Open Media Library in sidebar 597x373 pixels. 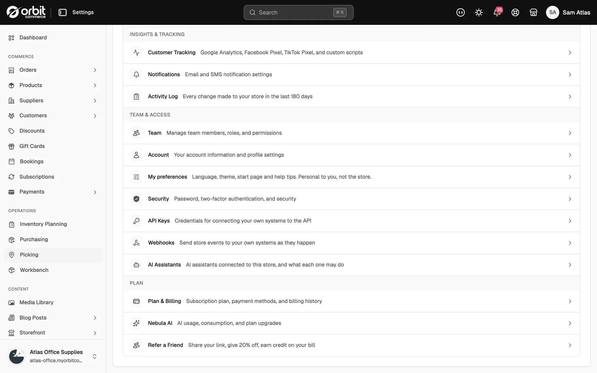[x=53, y=302]
